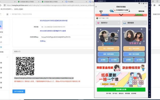Click the screen display icon in emulator sidebar

pos(150,15)
